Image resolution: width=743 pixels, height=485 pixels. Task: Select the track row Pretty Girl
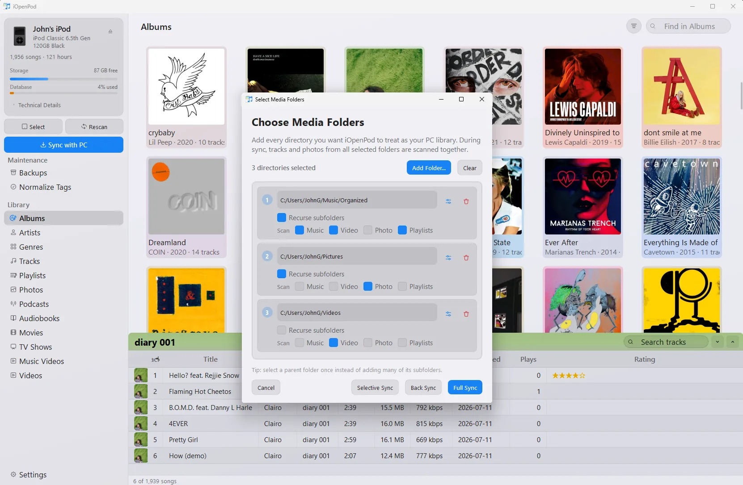click(x=435, y=439)
